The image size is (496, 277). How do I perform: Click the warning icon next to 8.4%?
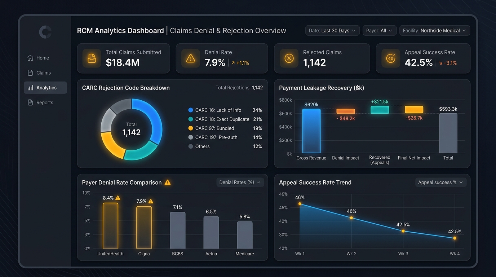(118, 198)
